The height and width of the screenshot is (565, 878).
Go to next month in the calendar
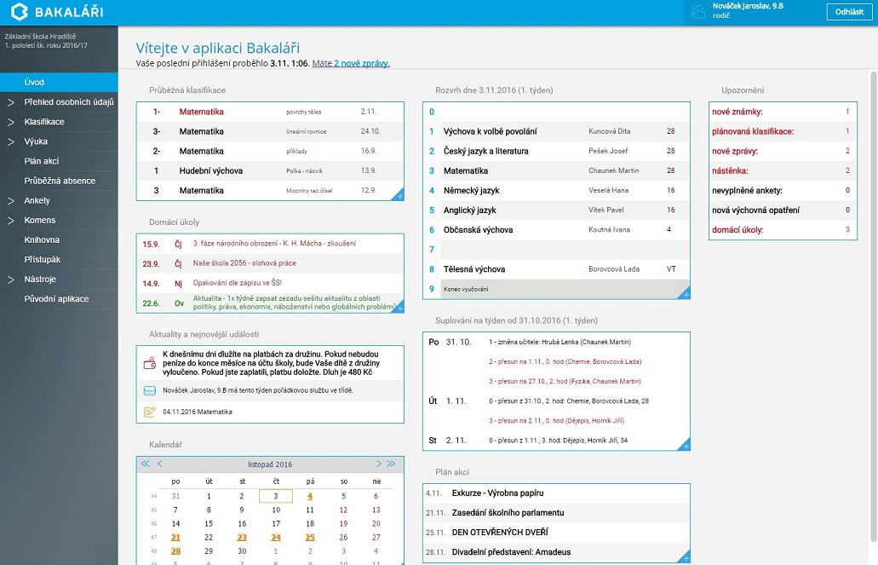(379, 464)
